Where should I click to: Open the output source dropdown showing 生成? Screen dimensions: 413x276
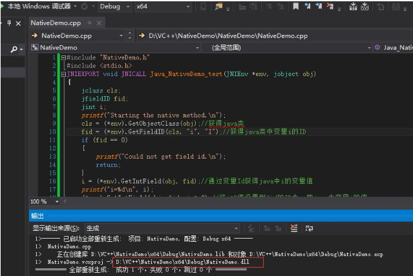click(x=162, y=228)
